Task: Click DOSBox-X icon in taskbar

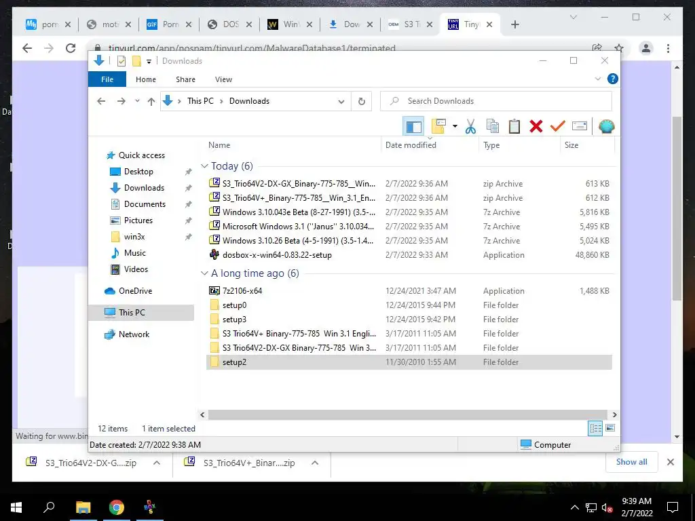Action: [150, 507]
